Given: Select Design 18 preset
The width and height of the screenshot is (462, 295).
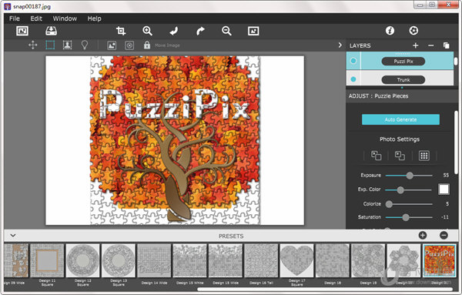Looking at the screenshot, I should (333, 260).
